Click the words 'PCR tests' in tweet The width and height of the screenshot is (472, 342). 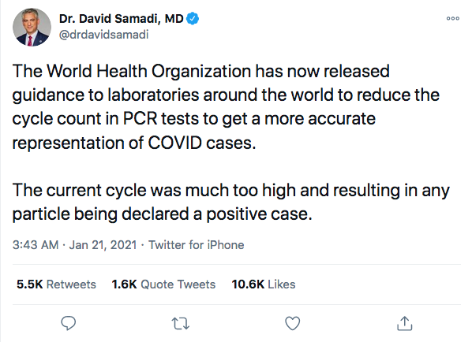point(161,119)
